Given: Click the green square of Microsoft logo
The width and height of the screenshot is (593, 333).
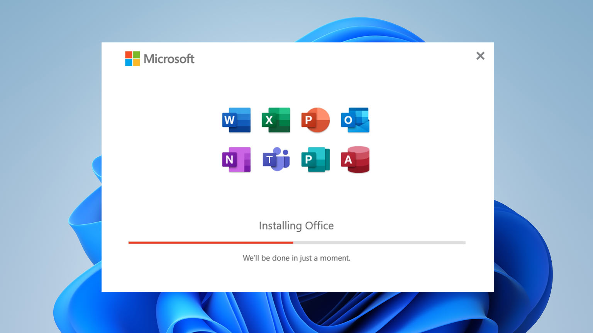Looking at the screenshot, I should [x=137, y=54].
